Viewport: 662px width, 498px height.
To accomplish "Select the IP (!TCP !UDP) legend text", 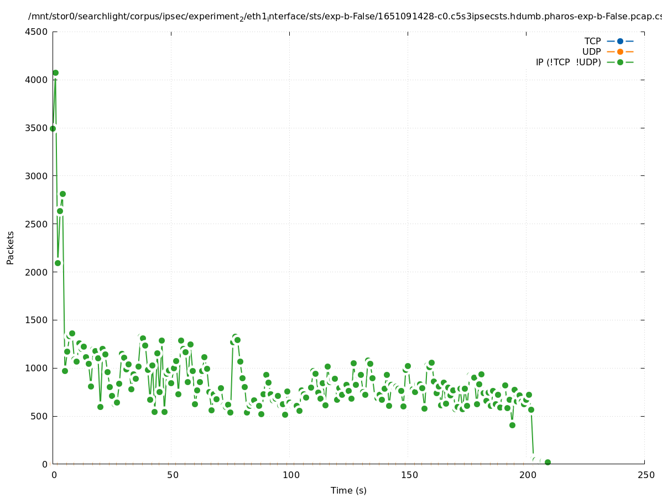I will click(x=568, y=63).
